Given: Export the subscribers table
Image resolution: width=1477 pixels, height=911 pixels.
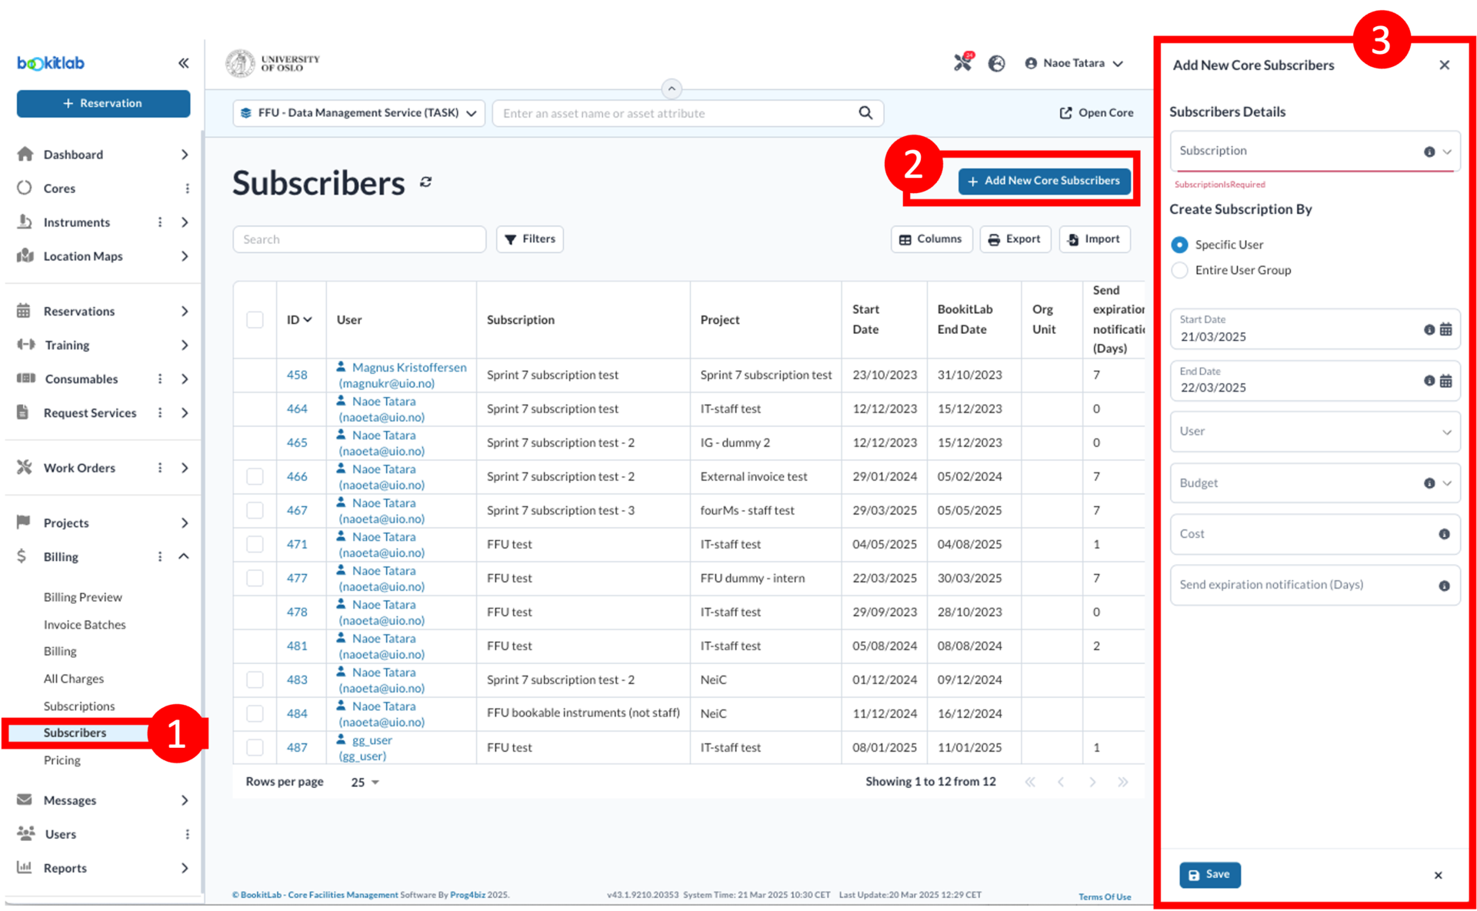Looking at the screenshot, I should point(1015,239).
